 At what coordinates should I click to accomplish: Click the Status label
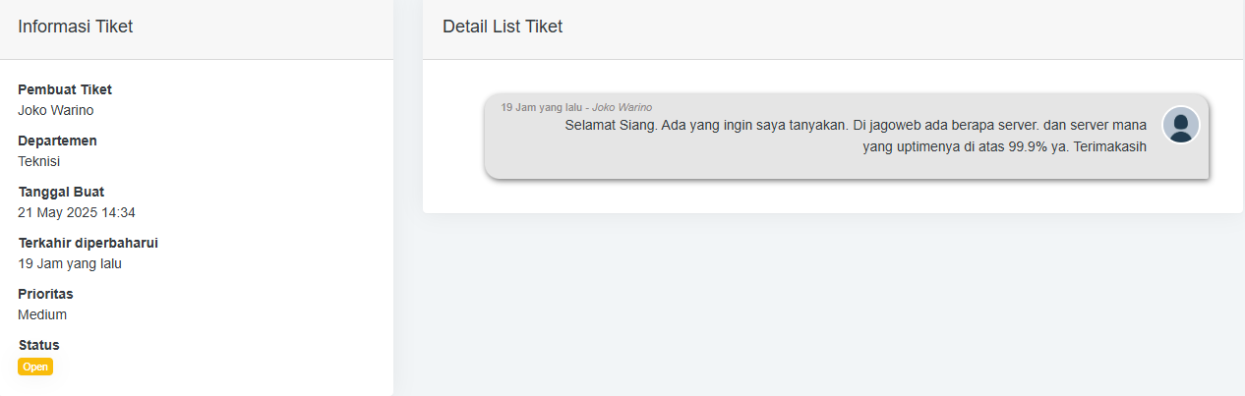(x=38, y=345)
